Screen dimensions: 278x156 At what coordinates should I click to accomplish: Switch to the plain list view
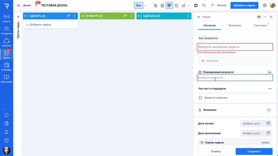(x=162, y=6)
